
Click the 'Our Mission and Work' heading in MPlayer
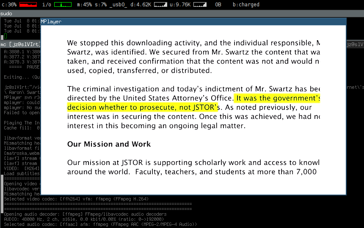pyautogui.click(x=109, y=144)
